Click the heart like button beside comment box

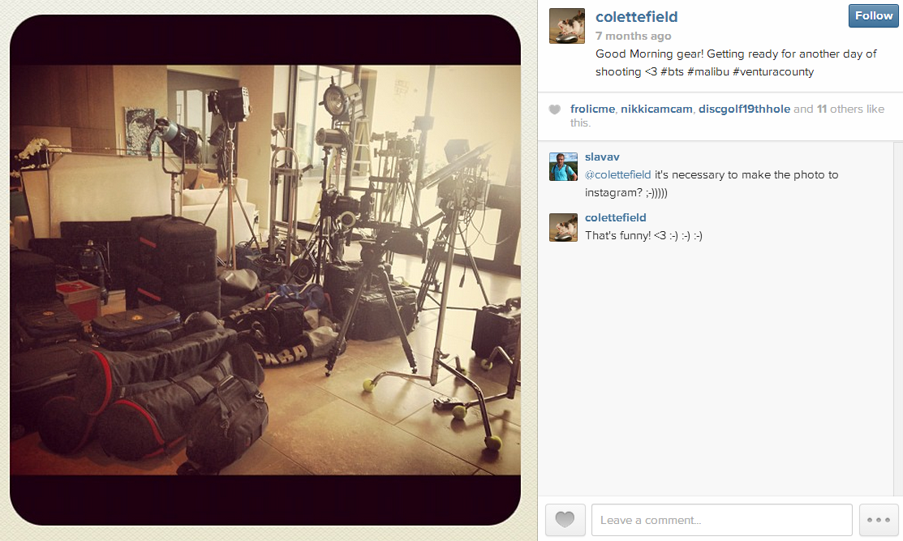click(x=565, y=520)
